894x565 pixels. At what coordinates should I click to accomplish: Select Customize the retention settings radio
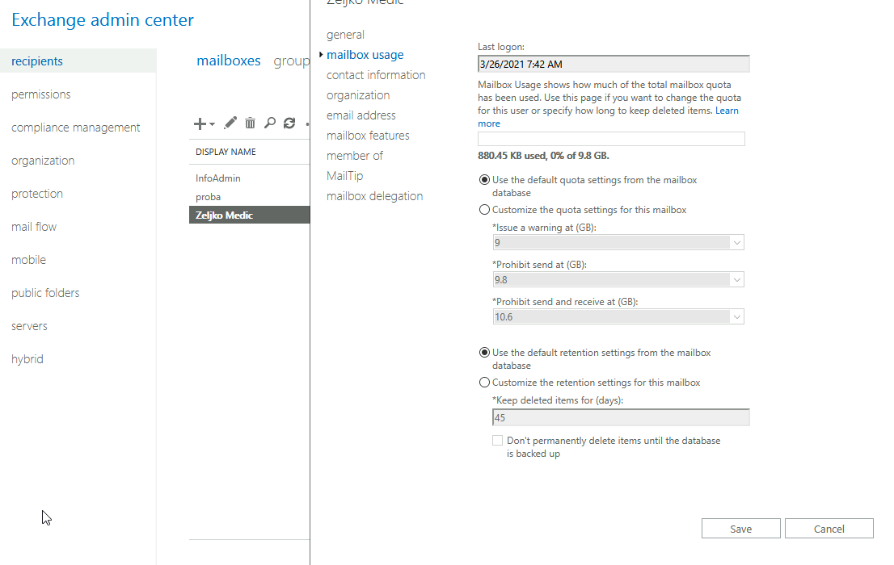[484, 383]
